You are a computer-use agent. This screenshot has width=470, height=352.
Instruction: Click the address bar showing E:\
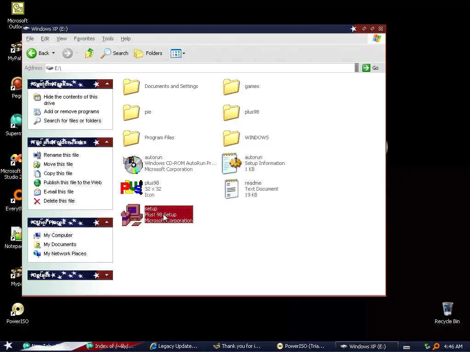pos(199,68)
